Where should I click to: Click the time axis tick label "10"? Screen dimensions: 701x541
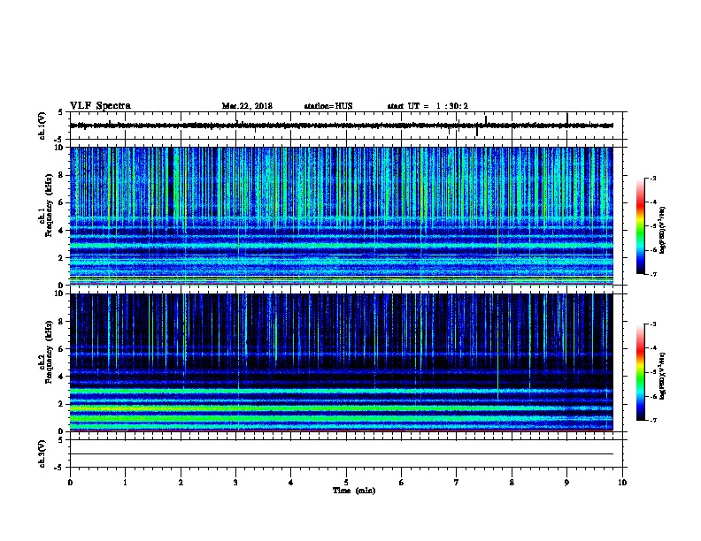[622, 483]
